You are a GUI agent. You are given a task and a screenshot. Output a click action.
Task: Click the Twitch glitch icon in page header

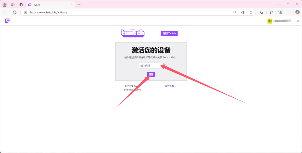point(7,21)
